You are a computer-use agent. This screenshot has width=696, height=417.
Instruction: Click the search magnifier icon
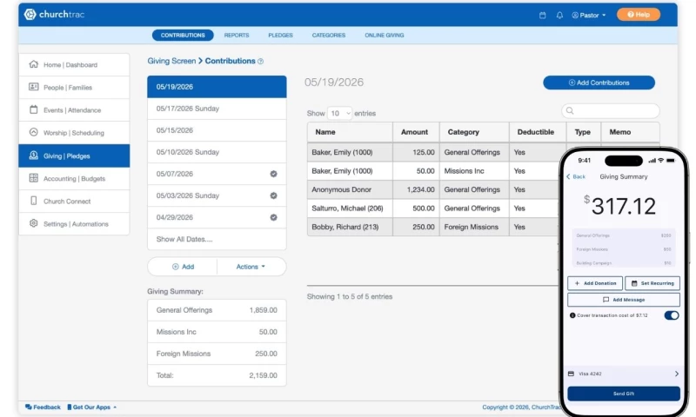570,111
